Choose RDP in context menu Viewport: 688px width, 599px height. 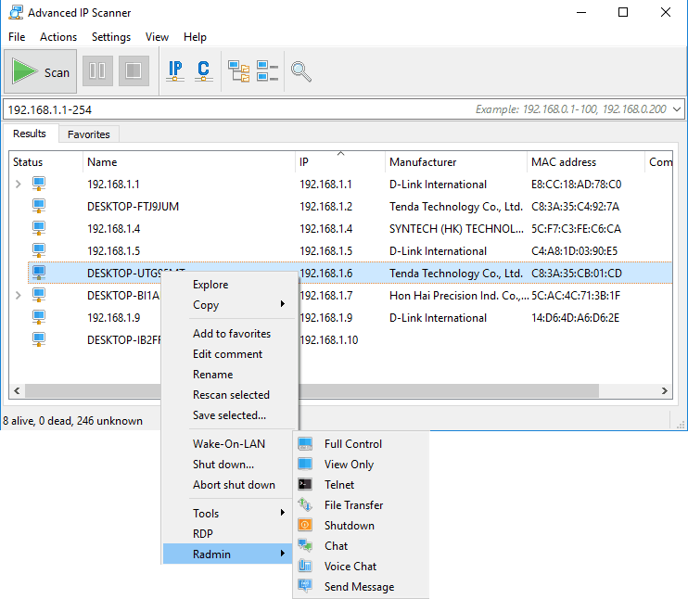pyautogui.click(x=228, y=533)
